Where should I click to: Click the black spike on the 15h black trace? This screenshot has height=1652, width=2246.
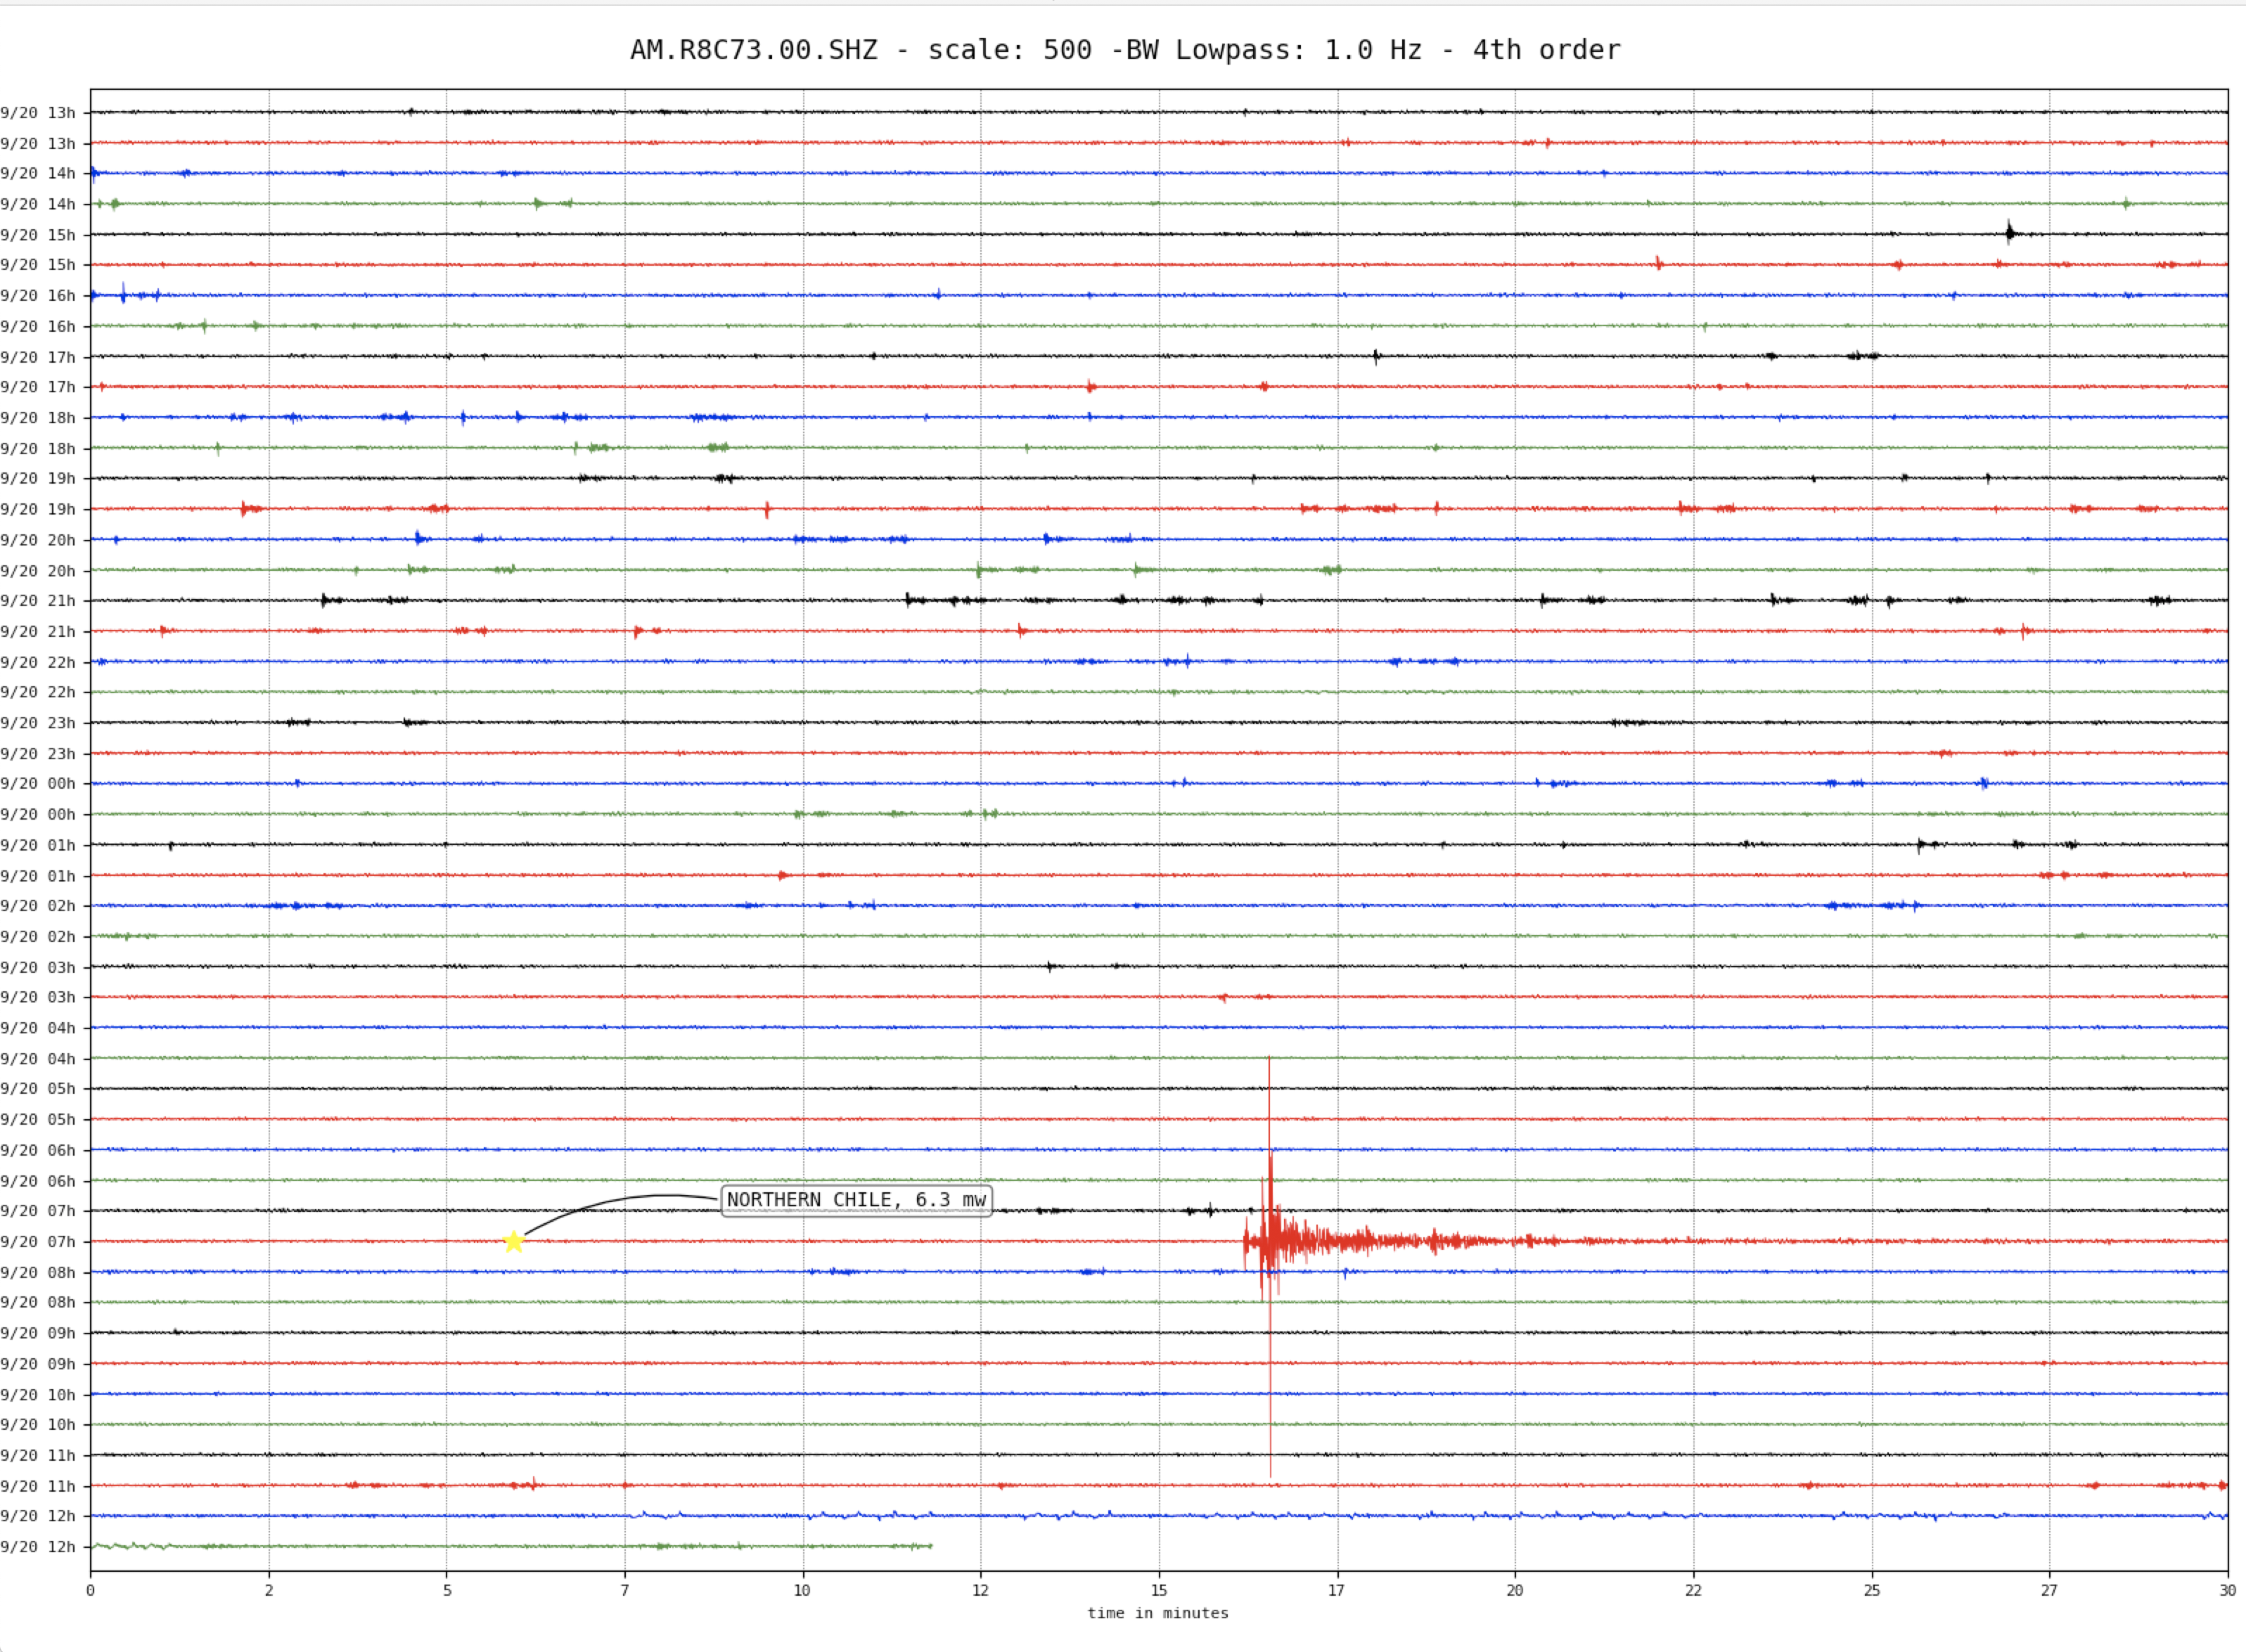(x=2010, y=233)
